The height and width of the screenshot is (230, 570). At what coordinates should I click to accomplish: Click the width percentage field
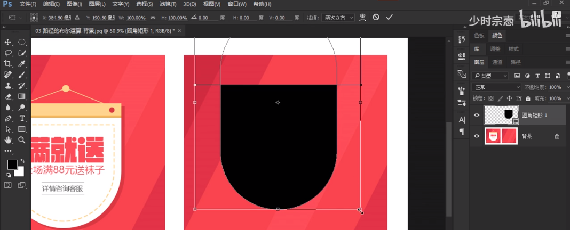[x=135, y=18]
